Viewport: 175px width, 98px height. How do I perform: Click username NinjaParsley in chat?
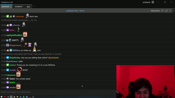point(15,58)
